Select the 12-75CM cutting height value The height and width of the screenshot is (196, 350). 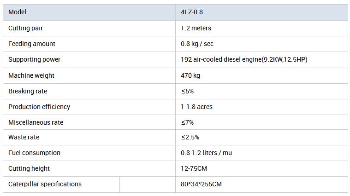pos(194,168)
